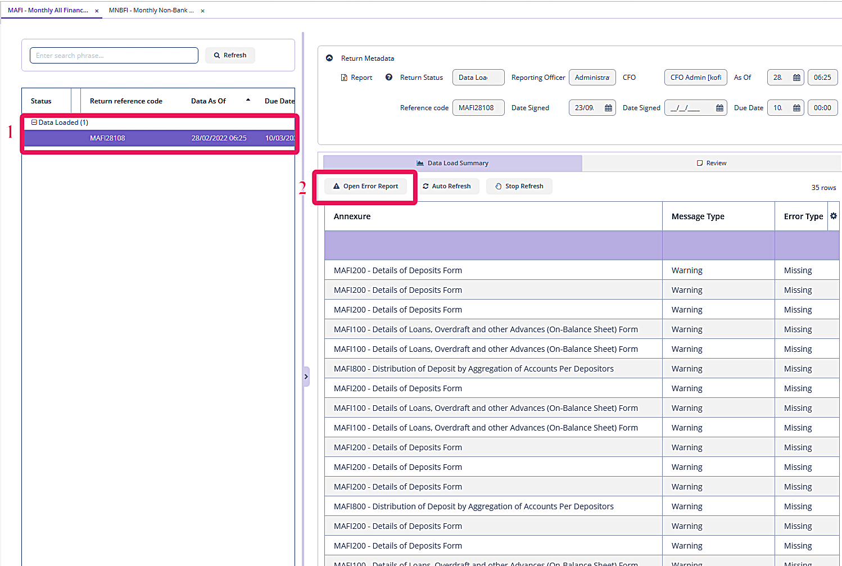Image resolution: width=842 pixels, height=566 pixels.
Task: Click the Return Status field showing Data Loaded
Action: pos(478,77)
